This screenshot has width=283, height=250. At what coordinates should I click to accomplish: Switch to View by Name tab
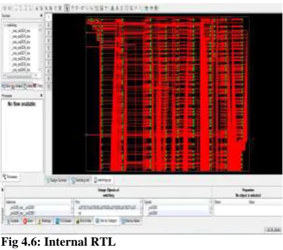click(131, 221)
